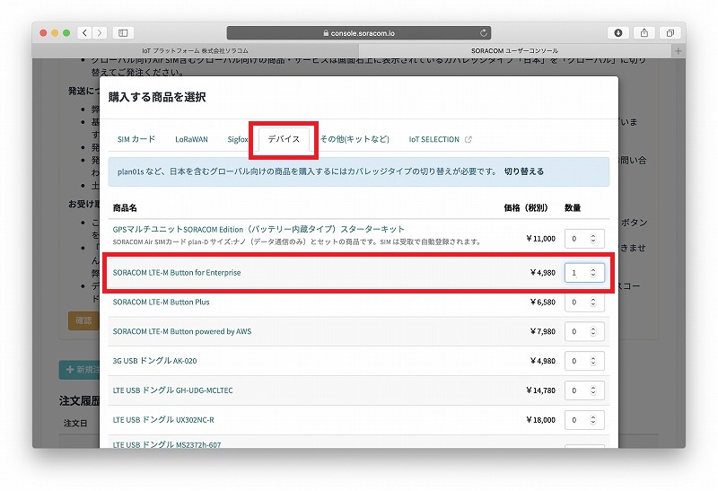Open the SIM カード tab
This screenshot has height=491, width=718.
click(x=136, y=139)
